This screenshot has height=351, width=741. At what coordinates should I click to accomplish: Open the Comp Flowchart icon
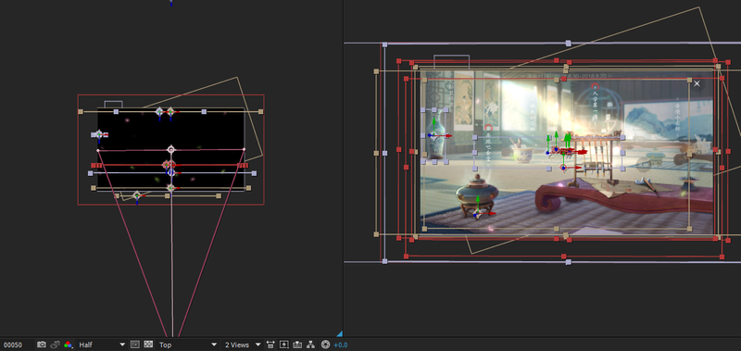[x=310, y=345]
